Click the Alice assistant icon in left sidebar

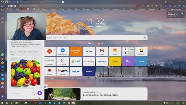click(x=3, y=96)
